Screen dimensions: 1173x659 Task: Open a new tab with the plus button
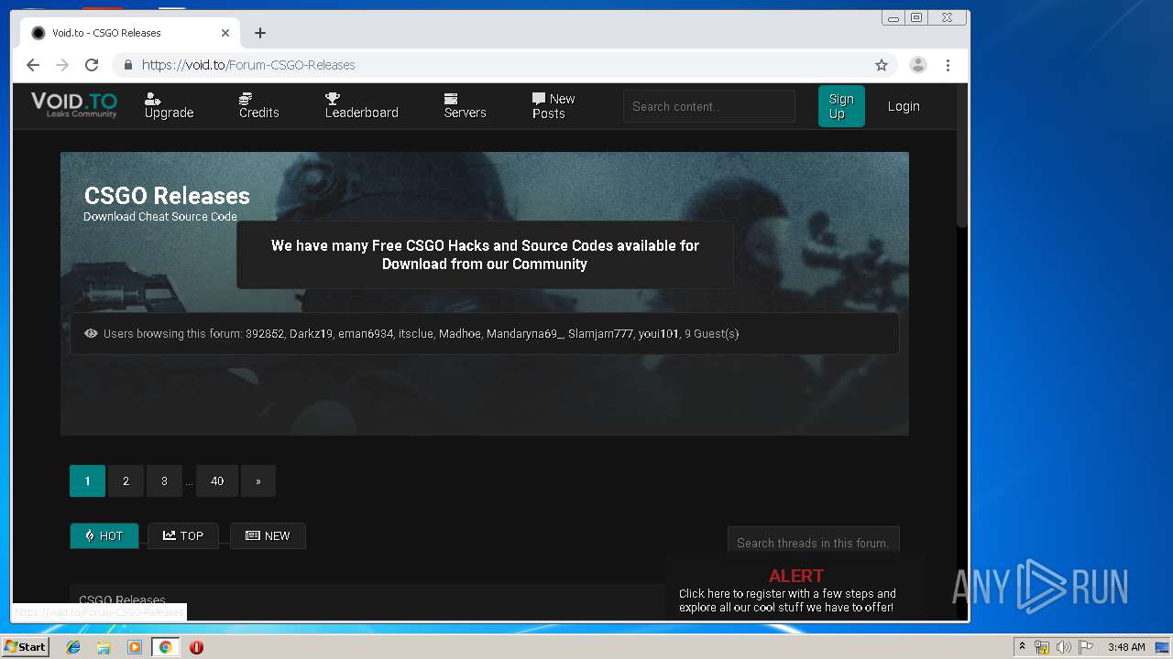[x=260, y=33]
